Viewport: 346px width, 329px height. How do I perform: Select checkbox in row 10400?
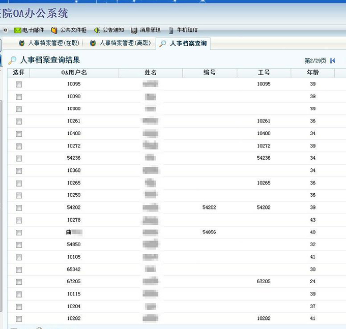pos(19,134)
